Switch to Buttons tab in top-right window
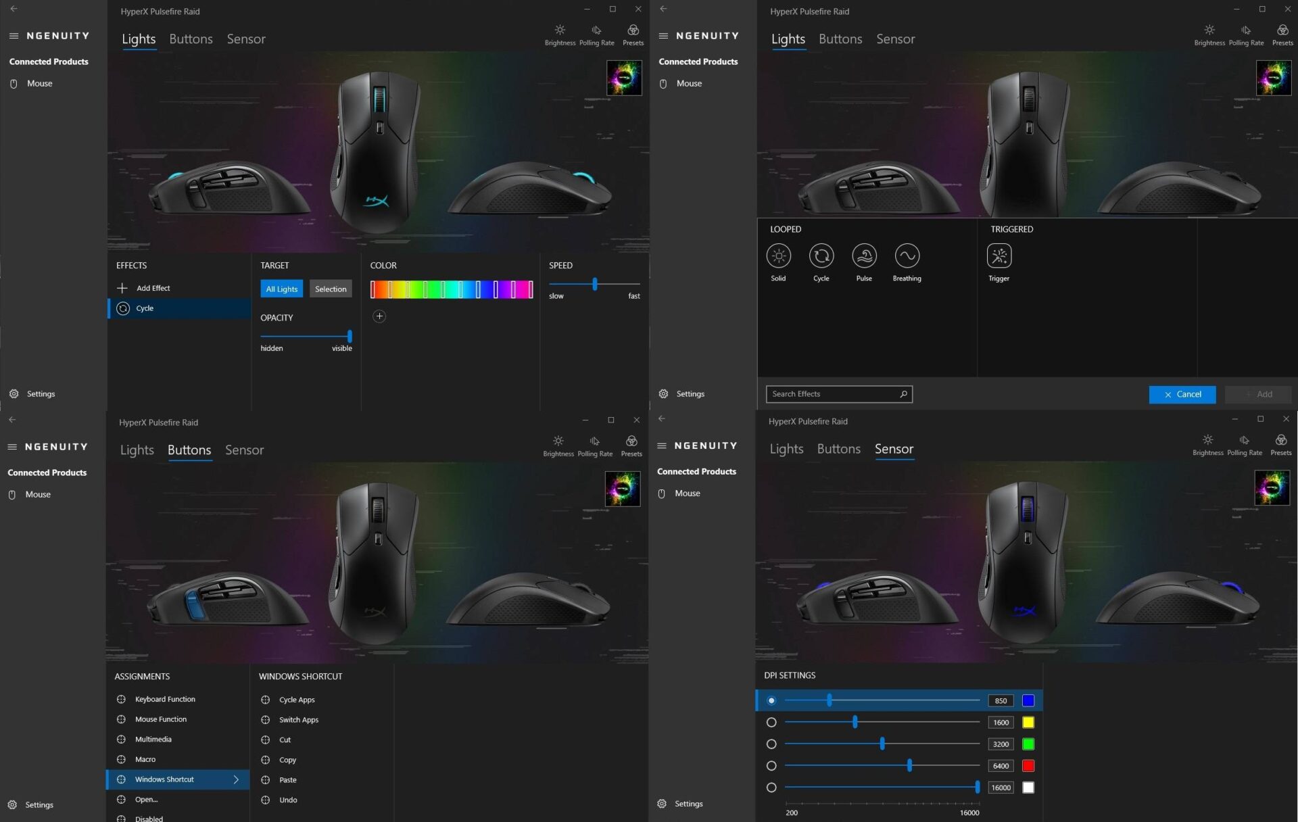This screenshot has height=822, width=1298. 840,39
